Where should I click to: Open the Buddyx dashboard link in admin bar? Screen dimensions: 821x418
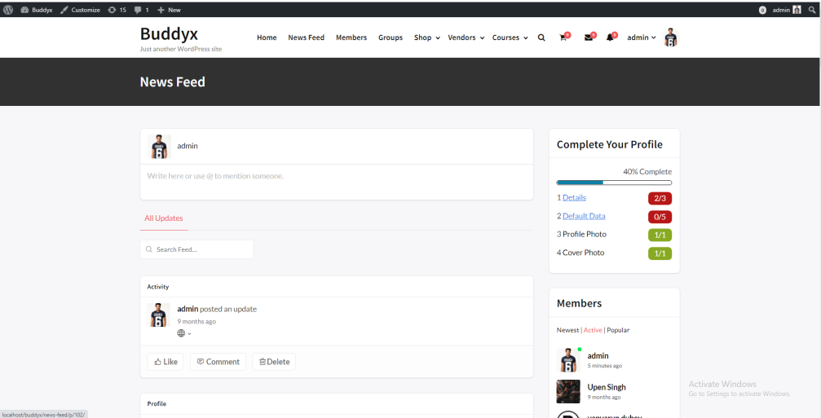pos(37,10)
